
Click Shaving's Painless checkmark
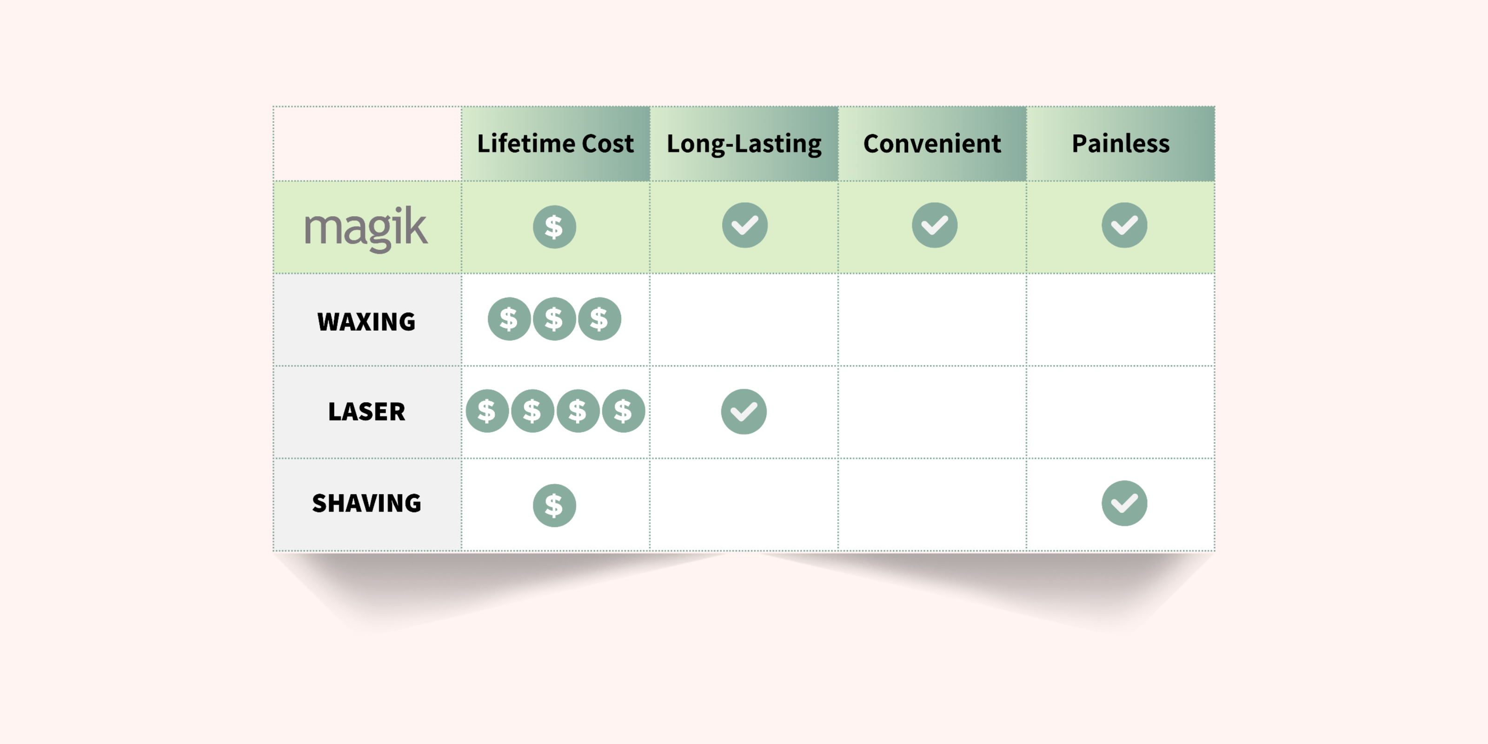pos(1124,503)
